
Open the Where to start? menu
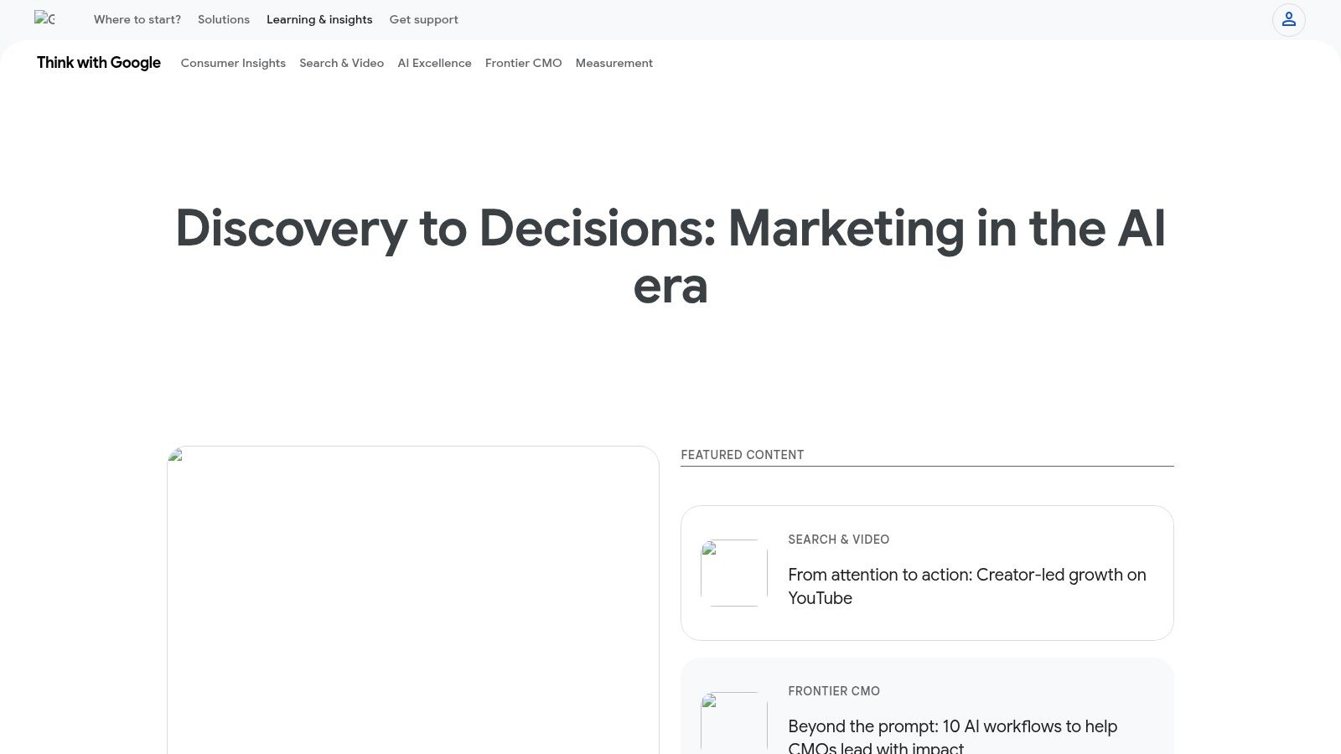coord(137,19)
